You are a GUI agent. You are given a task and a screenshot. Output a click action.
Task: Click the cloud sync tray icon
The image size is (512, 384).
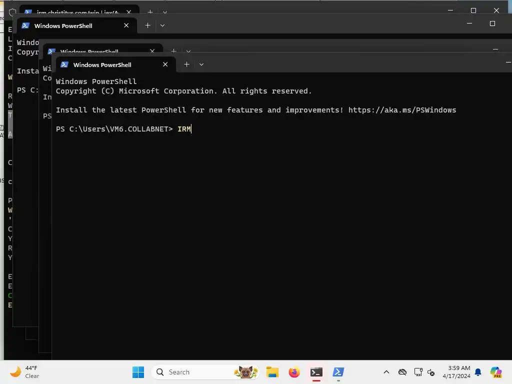402,372
